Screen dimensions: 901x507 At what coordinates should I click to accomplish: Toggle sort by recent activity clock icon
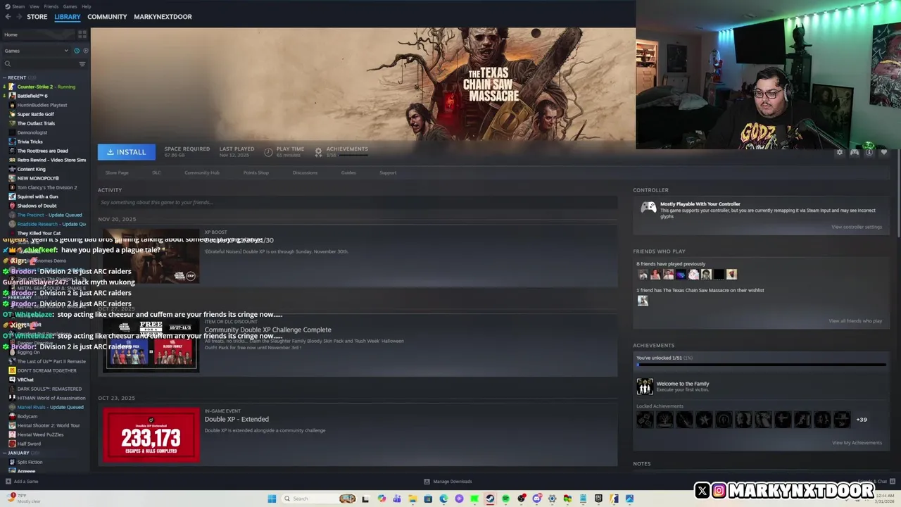point(77,51)
